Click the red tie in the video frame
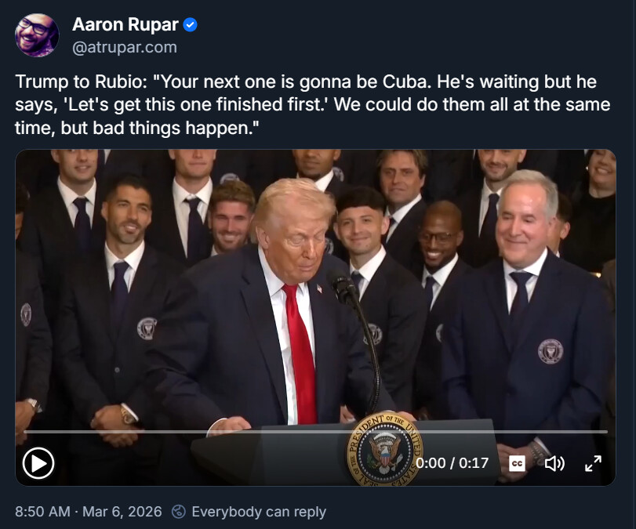This screenshot has width=636, height=529. point(301,353)
